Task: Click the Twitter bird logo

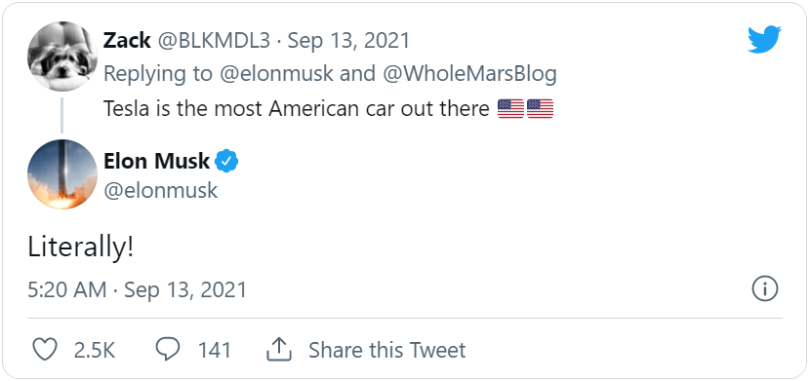Action: (x=764, y=40)
